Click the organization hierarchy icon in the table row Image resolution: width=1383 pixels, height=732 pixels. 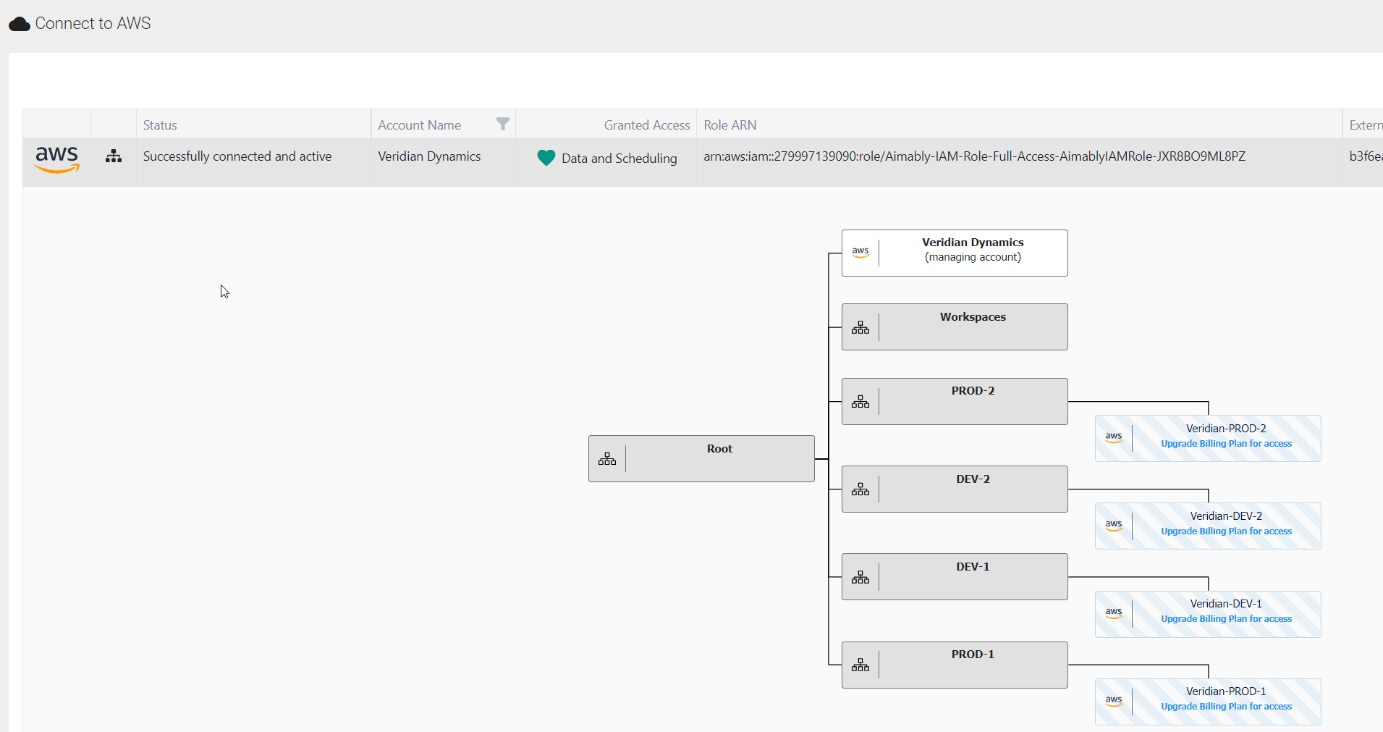point(114,156)
